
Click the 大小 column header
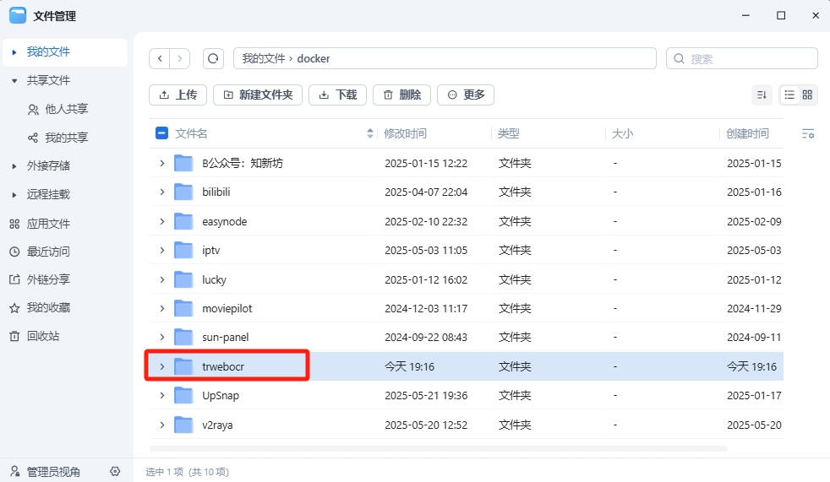click(622, 133)
